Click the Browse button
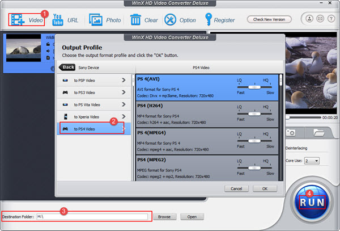 pyautogui.click(x=164, y=217)
